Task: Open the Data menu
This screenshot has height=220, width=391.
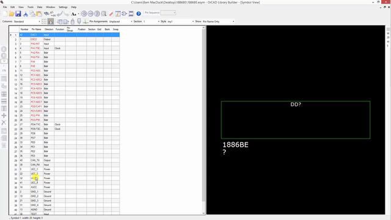Action: pos(40,7)
